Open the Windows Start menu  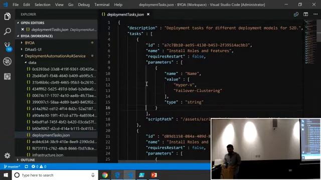[6, 175]
